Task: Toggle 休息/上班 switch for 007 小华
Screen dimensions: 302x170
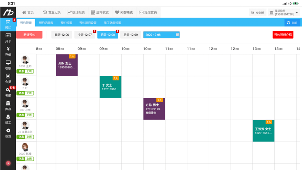Action: 25,115
